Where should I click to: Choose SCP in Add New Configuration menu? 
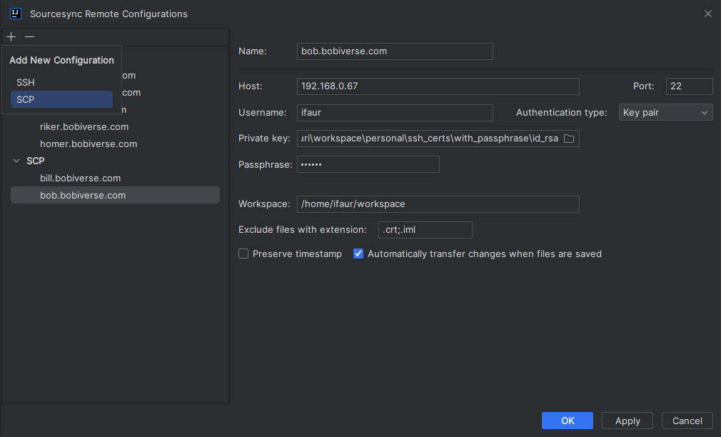(61, 99)
